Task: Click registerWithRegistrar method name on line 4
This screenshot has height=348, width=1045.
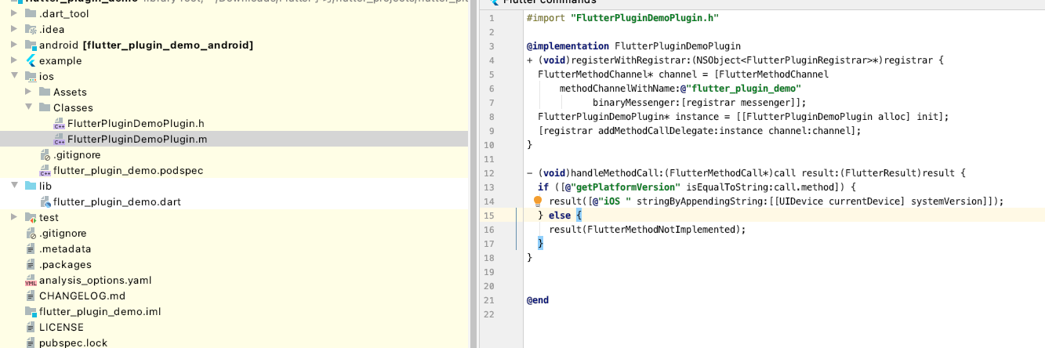Action: click(x=622, y=60)
